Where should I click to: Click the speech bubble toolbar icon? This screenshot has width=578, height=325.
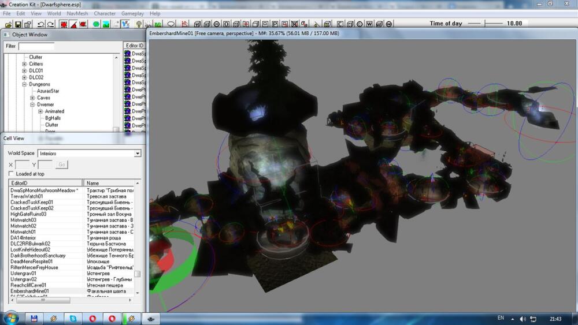pyautogui.click(x=171, y=24)
